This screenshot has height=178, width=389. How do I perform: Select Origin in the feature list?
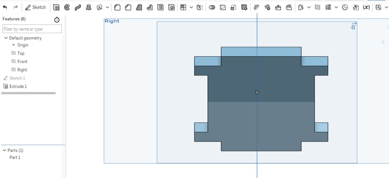(23, 45)
